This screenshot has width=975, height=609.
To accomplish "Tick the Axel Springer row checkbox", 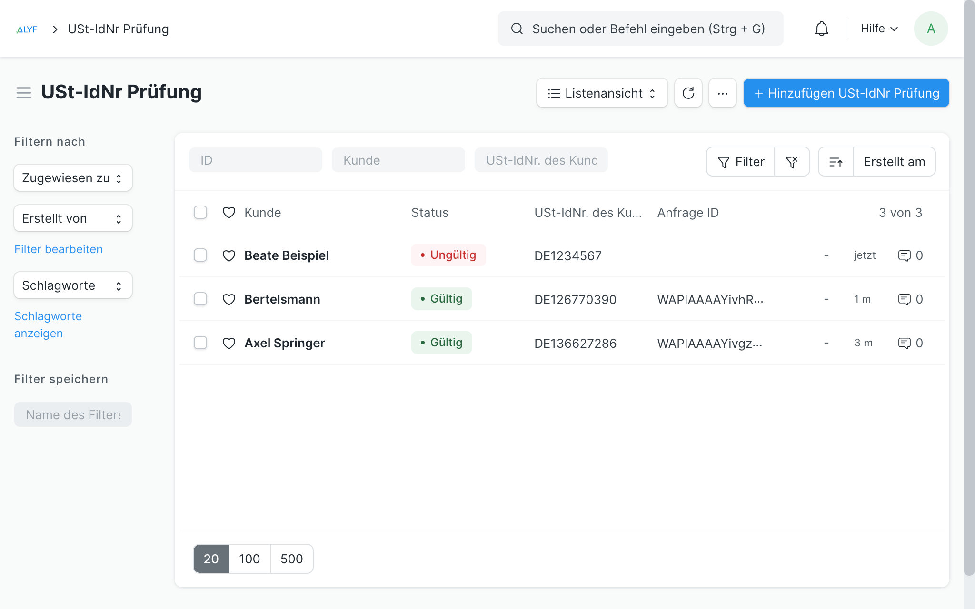I will pos(200,343).
